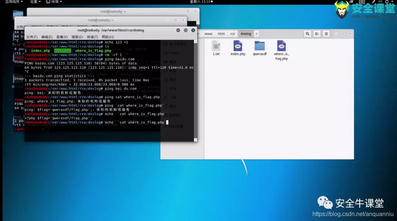Open the 帮助(H) menu in terminal
Screen dimensions: 397x221
tap(108, 37)
